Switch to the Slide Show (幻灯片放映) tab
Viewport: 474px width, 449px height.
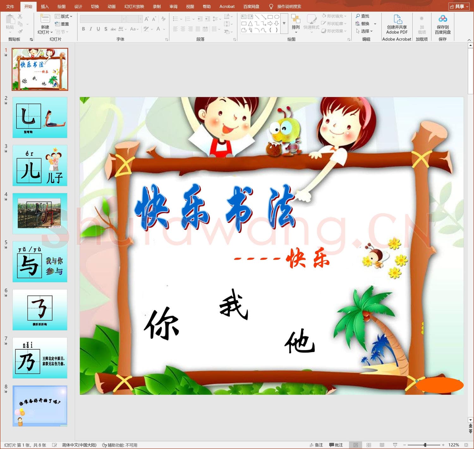coord(134,6)
